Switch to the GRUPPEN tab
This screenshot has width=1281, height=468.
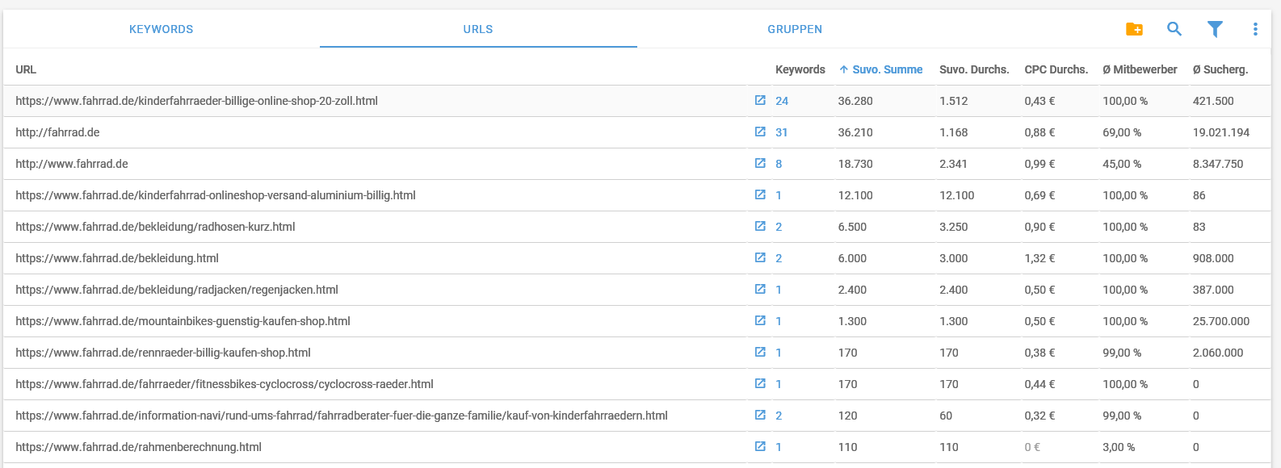795,29
